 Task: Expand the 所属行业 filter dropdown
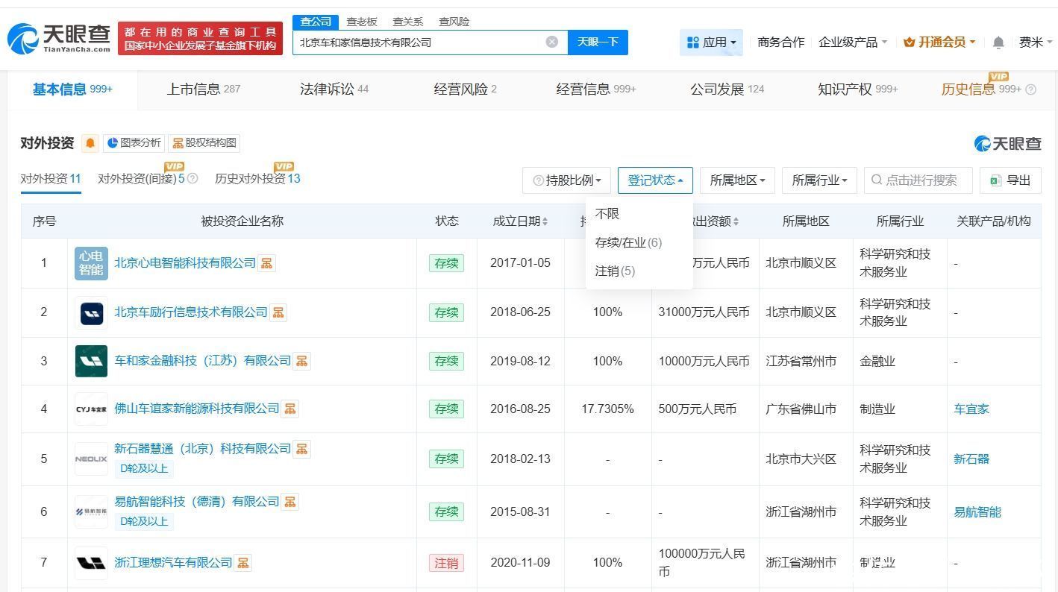(x=818, y=180)
